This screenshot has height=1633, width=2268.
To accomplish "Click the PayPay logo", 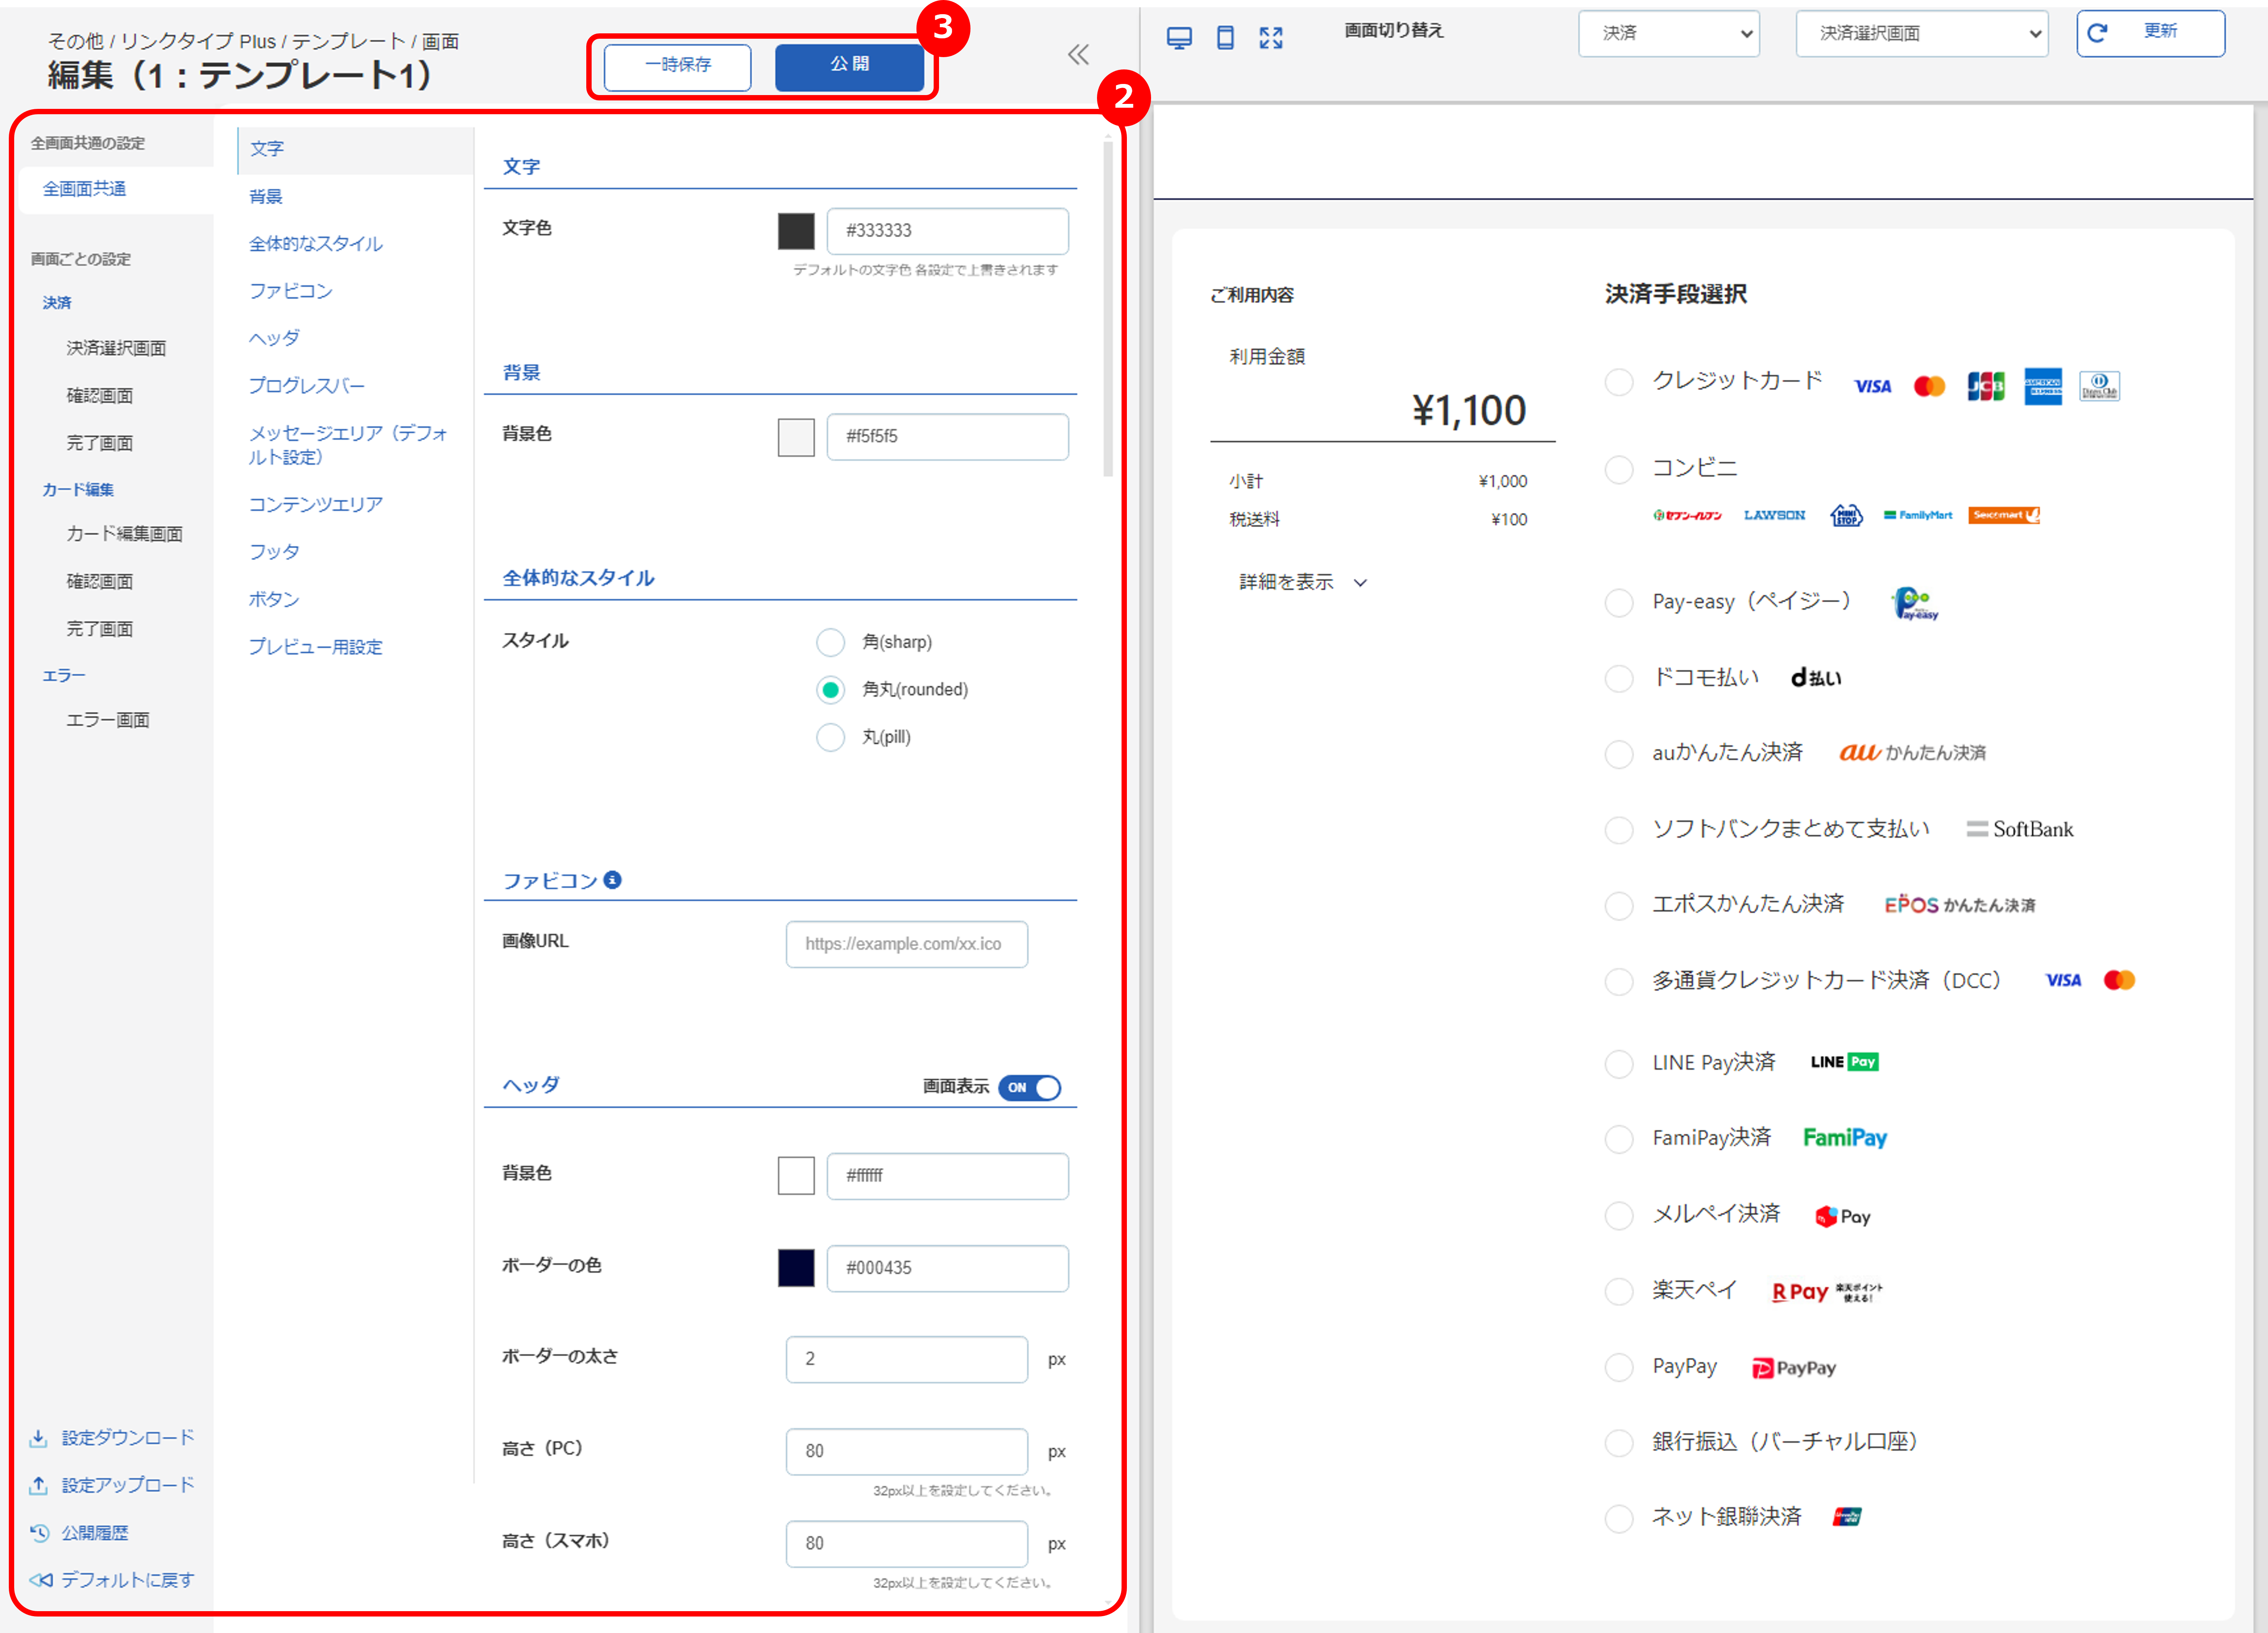I will [x=1794, y=1368].
